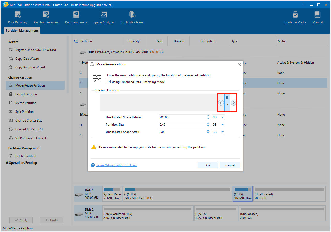Viewport: 331px width, 232px height.
Task: Create Bootable Media
Action: 295,18
